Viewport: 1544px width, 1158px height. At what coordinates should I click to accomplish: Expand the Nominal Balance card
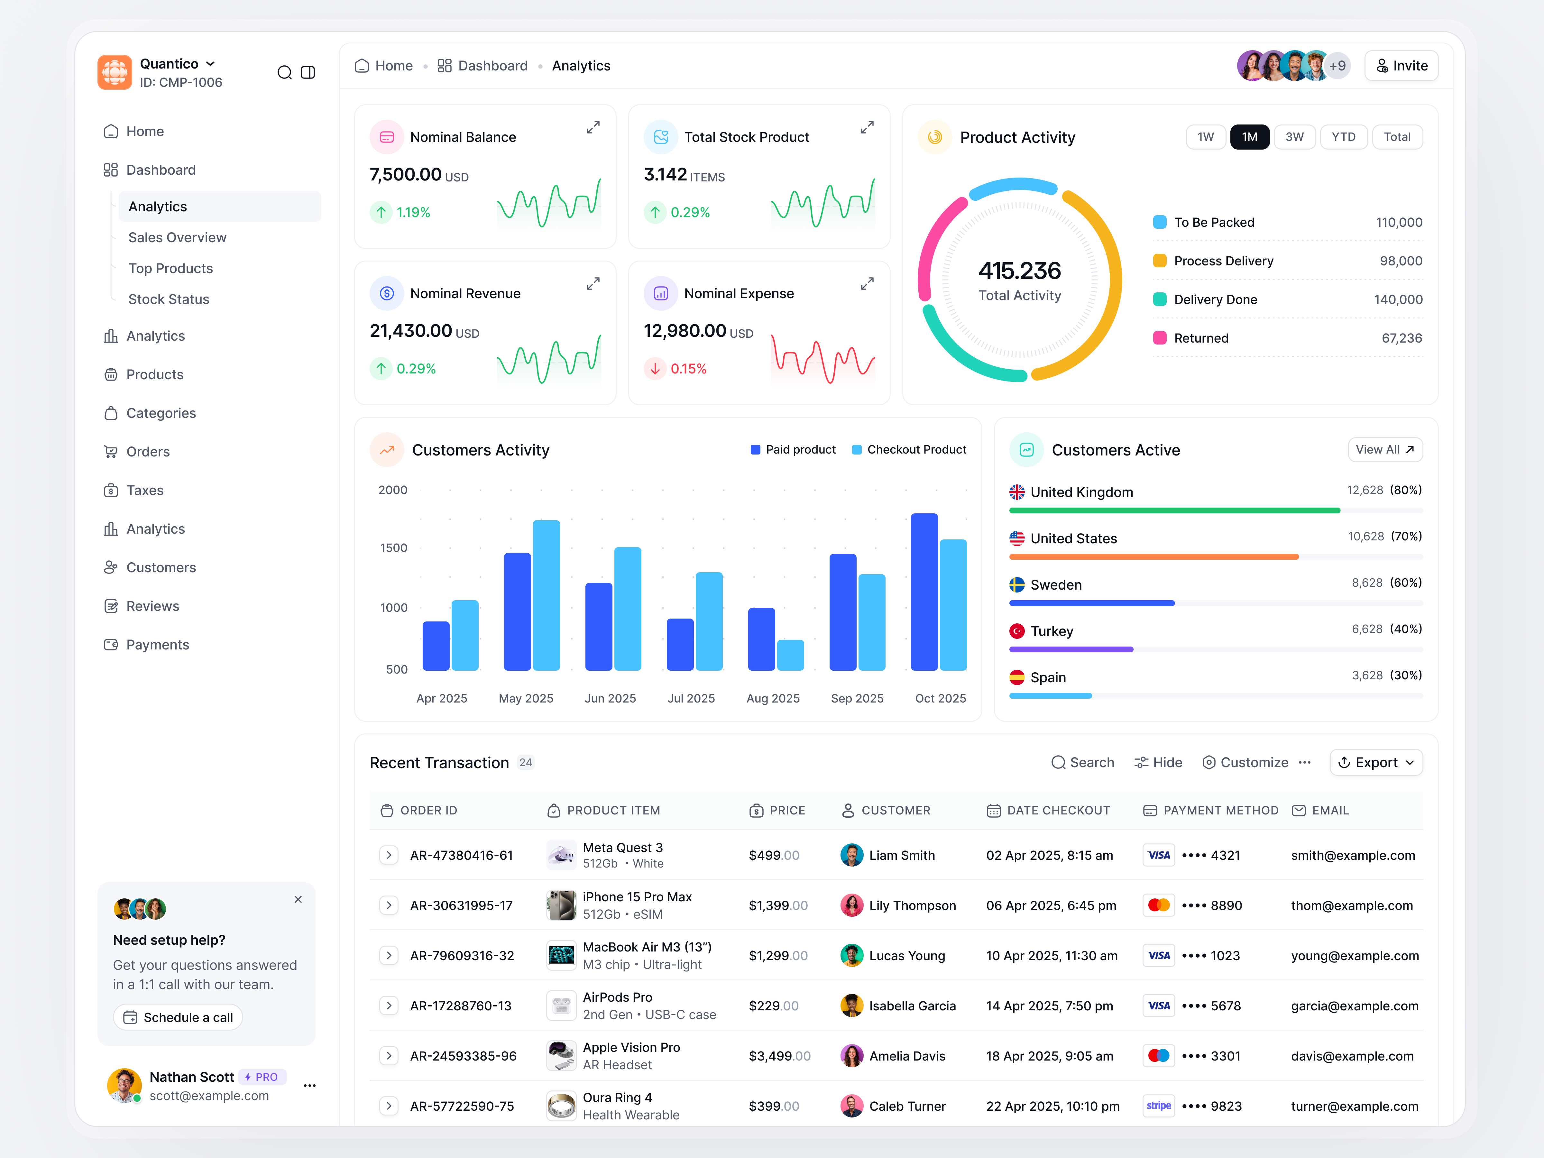coord(593,128)
